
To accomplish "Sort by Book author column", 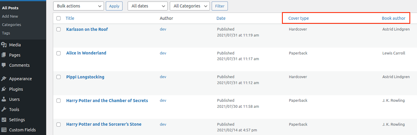I will [x=394, y=18].
